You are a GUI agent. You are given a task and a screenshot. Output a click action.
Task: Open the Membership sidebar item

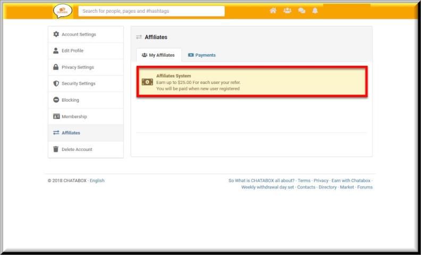tap(74, 116)
